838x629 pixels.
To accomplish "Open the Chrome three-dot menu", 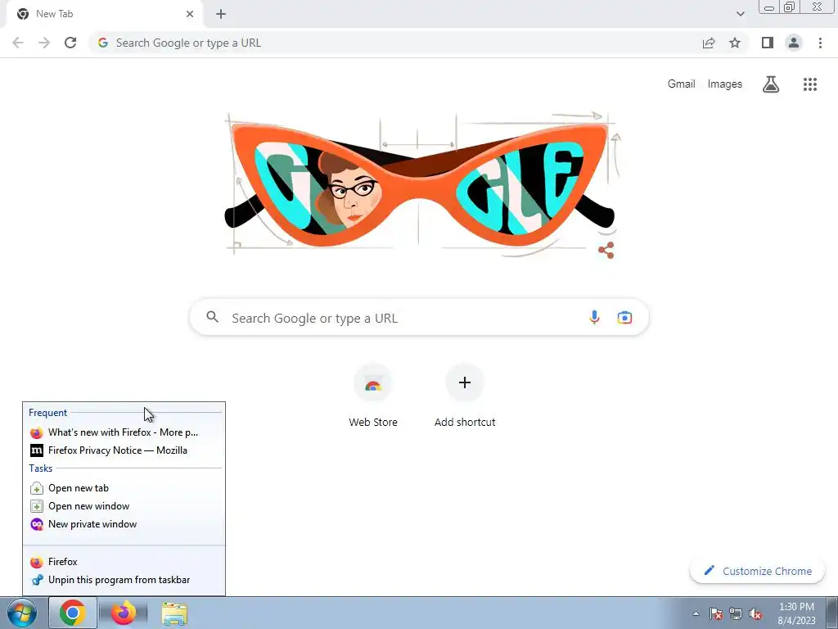I will pyautogui.click(x=820, y=43).
